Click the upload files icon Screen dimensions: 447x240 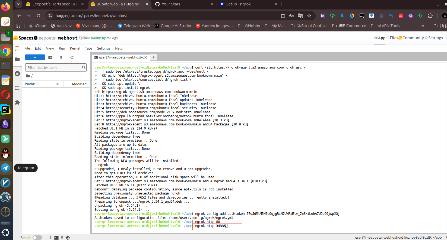(x=61, y=57)
